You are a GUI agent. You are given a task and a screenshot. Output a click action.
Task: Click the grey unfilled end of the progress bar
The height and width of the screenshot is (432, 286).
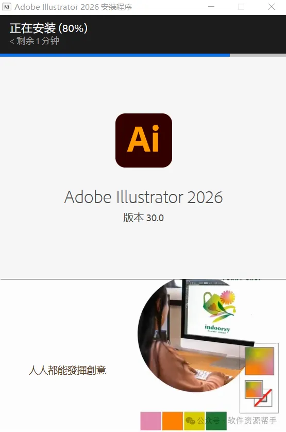(x=258, y=55)
